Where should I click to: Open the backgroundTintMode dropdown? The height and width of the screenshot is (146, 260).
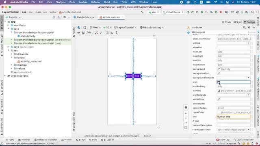(x=248, y=78)
